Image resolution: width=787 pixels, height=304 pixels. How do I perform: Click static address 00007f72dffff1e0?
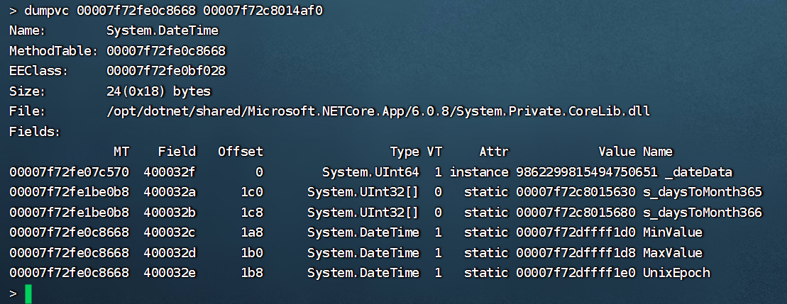(576, 273)
